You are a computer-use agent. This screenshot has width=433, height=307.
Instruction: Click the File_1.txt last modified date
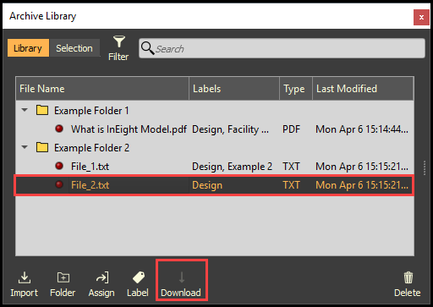click(362, 167)
